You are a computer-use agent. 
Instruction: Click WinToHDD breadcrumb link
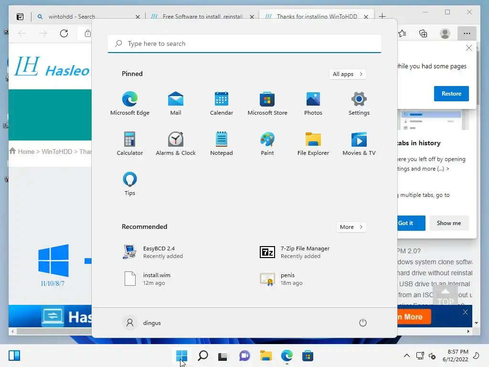pos(57,151)
